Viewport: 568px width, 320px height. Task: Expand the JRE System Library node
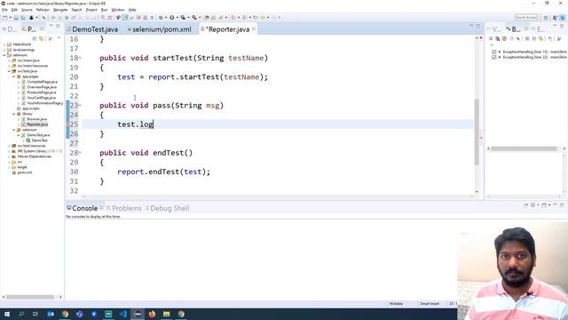click(x=9, y=151)
